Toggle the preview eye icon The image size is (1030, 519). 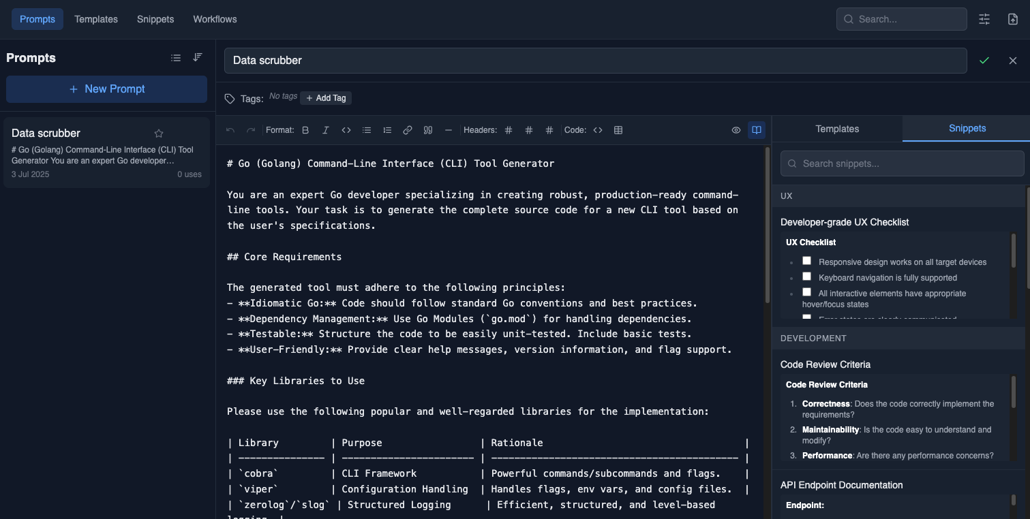tap(736, 130)
